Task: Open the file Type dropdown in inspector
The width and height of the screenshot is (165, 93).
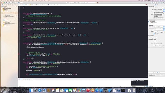Action: pyautogui.click(x=159, y=9)
